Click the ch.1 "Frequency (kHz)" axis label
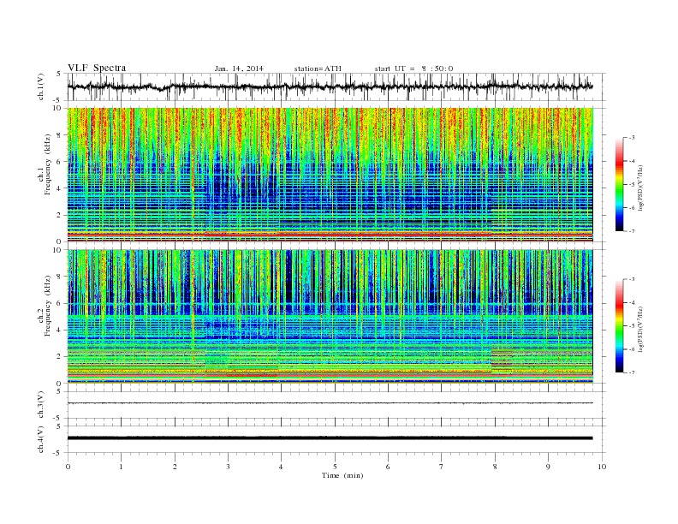The image size is (678, 524). pos(48,164)
